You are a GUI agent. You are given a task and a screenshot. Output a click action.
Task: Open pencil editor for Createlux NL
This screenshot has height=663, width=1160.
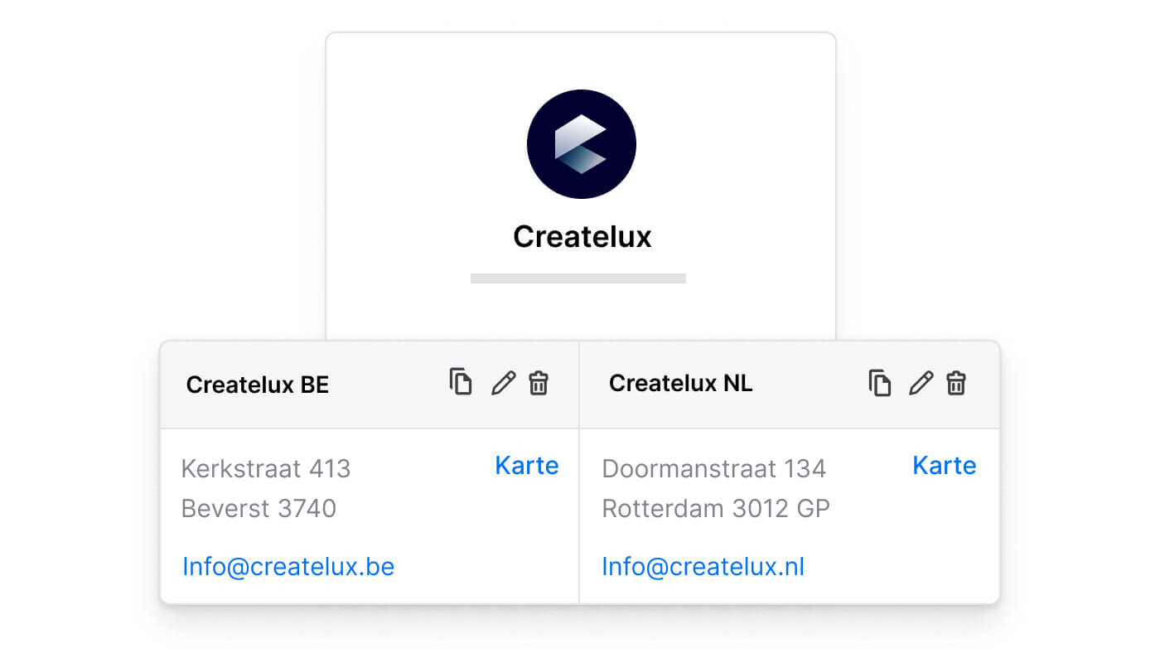point(921,383)
